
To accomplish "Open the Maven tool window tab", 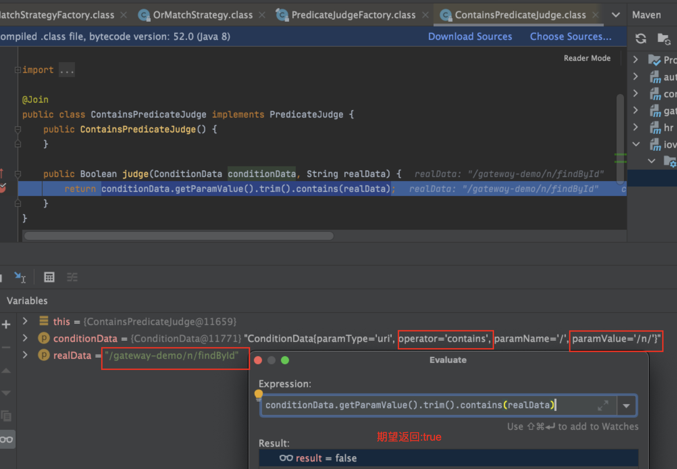I will pos(646,15).
